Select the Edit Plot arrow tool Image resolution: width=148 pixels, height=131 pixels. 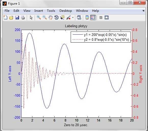coord(31,18)
